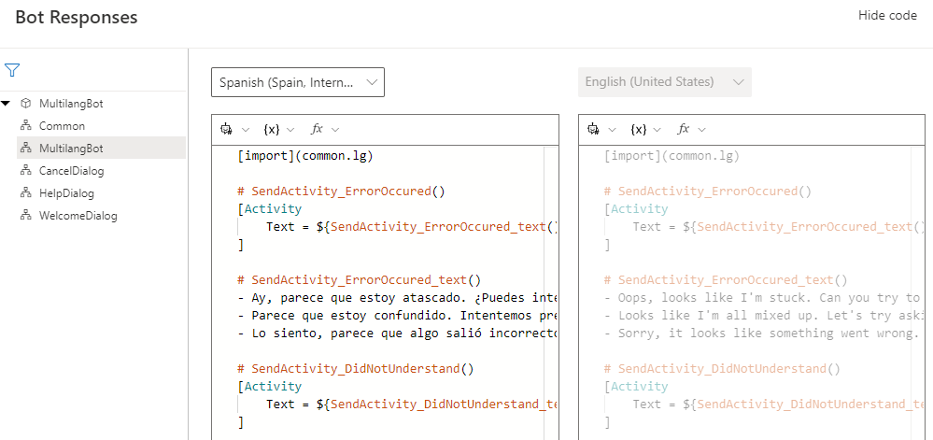
Task: Click the line starting 'Ay, parece que estoy atascado'
Action: coord(397,298)
